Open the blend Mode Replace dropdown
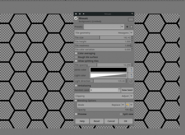 pyautogui.click(x=101, y=105)
